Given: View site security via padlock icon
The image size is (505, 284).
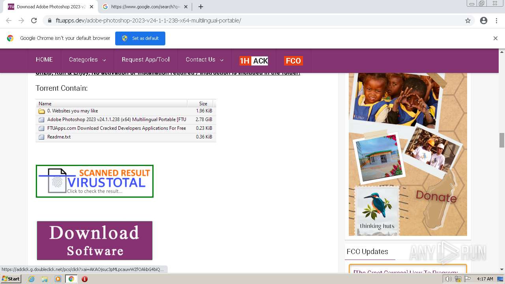Looking at the screenshot, I should pos(49,21).
